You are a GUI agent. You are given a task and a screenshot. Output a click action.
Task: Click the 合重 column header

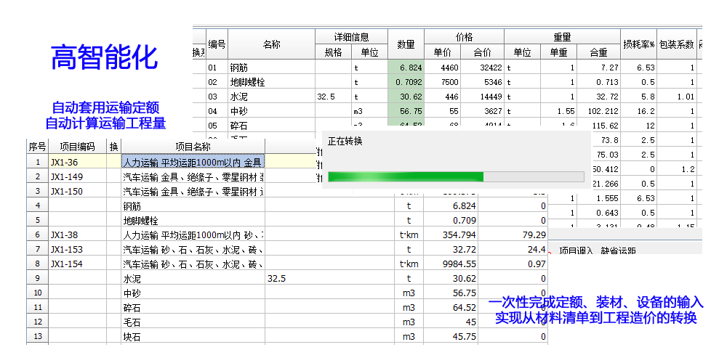(x=598, y=52)
